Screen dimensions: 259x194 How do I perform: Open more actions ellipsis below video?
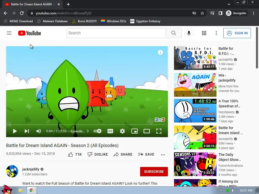[163, 155]
